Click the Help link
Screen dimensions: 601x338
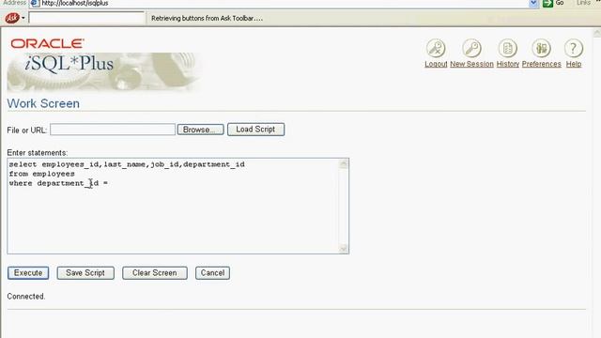(x=574, y=64)
